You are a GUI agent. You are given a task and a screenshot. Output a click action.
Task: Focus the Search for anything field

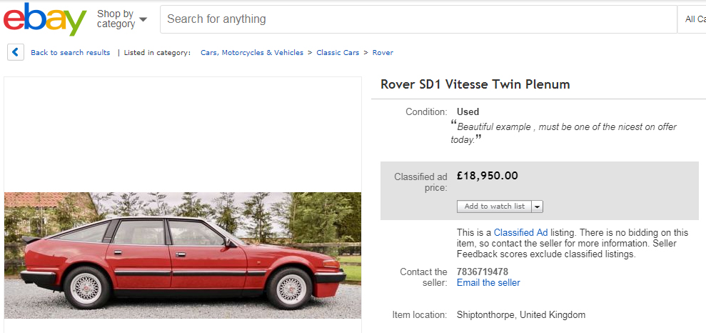(418, 19)
